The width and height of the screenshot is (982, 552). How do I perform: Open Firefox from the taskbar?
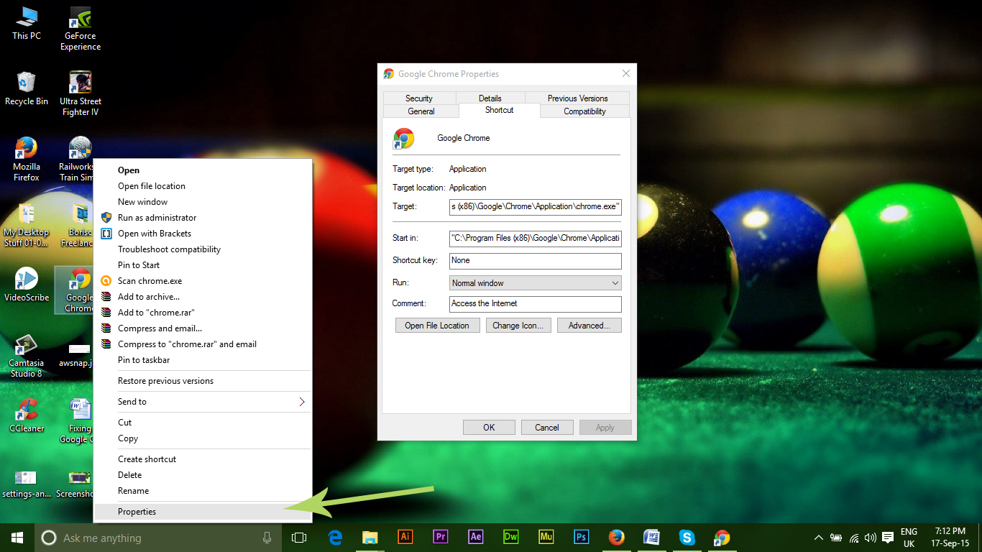tap(617, 538)
